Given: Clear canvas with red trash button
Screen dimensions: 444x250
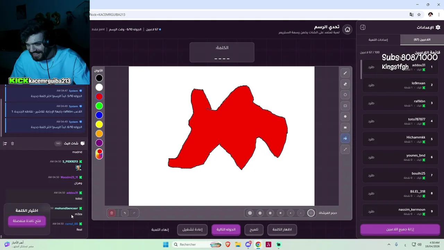Looking at the screenshot, I should (x=112, y=213).
